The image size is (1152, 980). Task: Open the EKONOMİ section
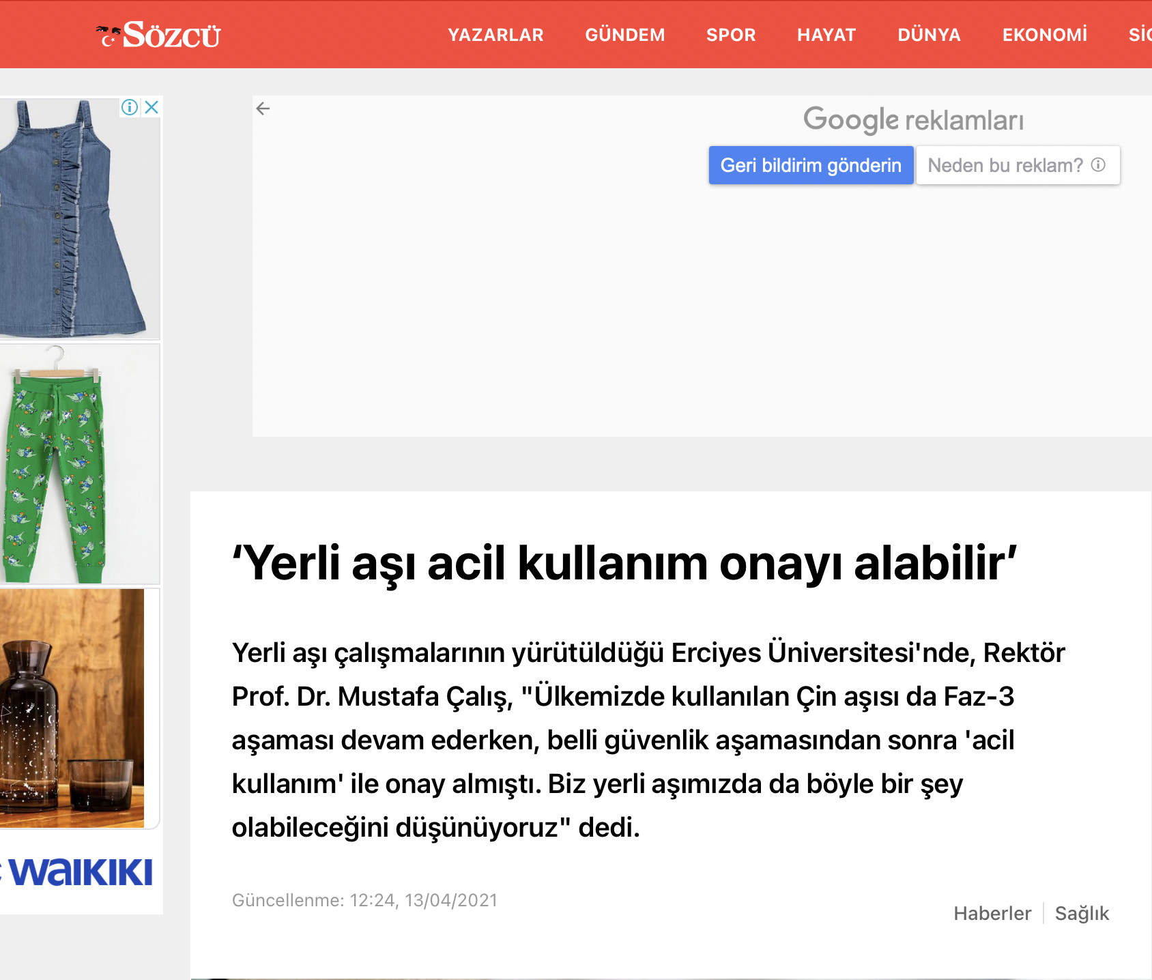coord(1044,35)
